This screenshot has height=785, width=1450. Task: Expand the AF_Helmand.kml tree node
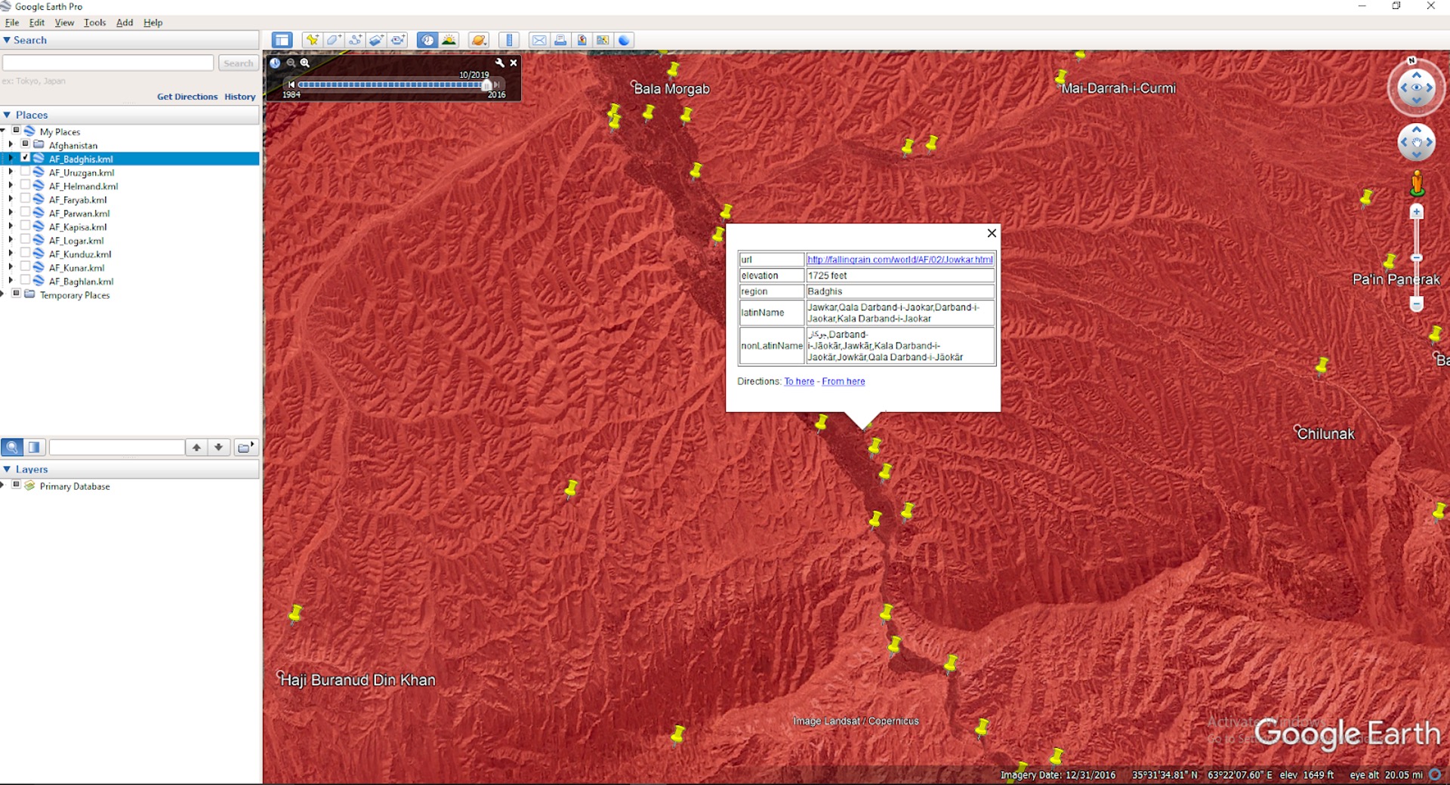[11, 186]
